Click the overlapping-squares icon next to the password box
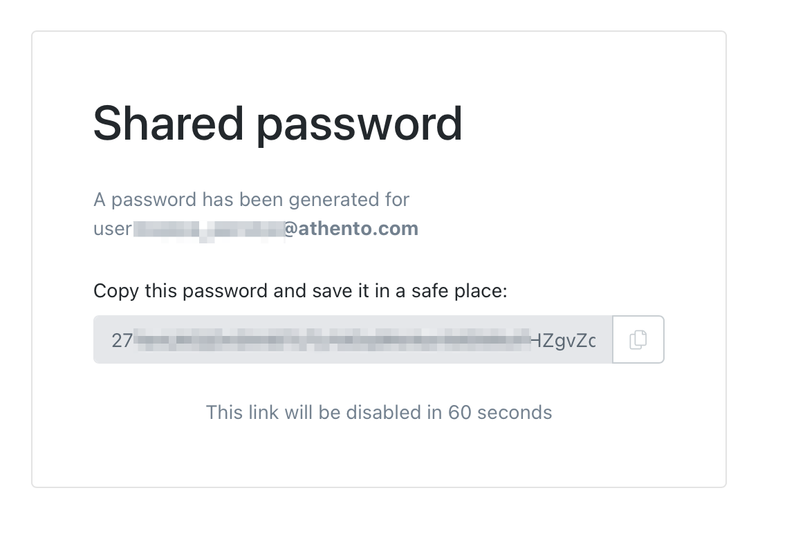Image resolution: width=805 pixels, height=542 pixels. [x=638, y=339]
